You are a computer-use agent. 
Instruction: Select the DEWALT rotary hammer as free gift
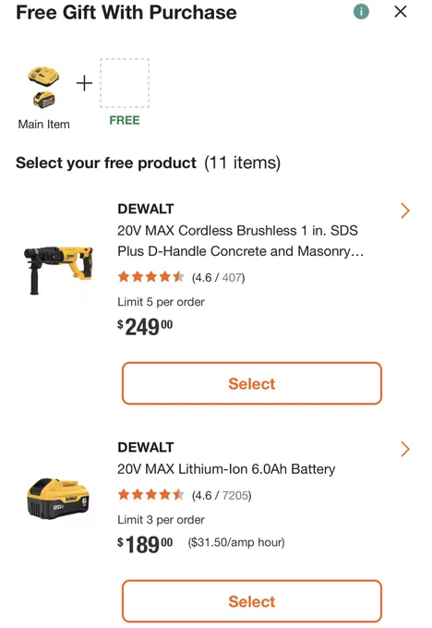point(252,383)
